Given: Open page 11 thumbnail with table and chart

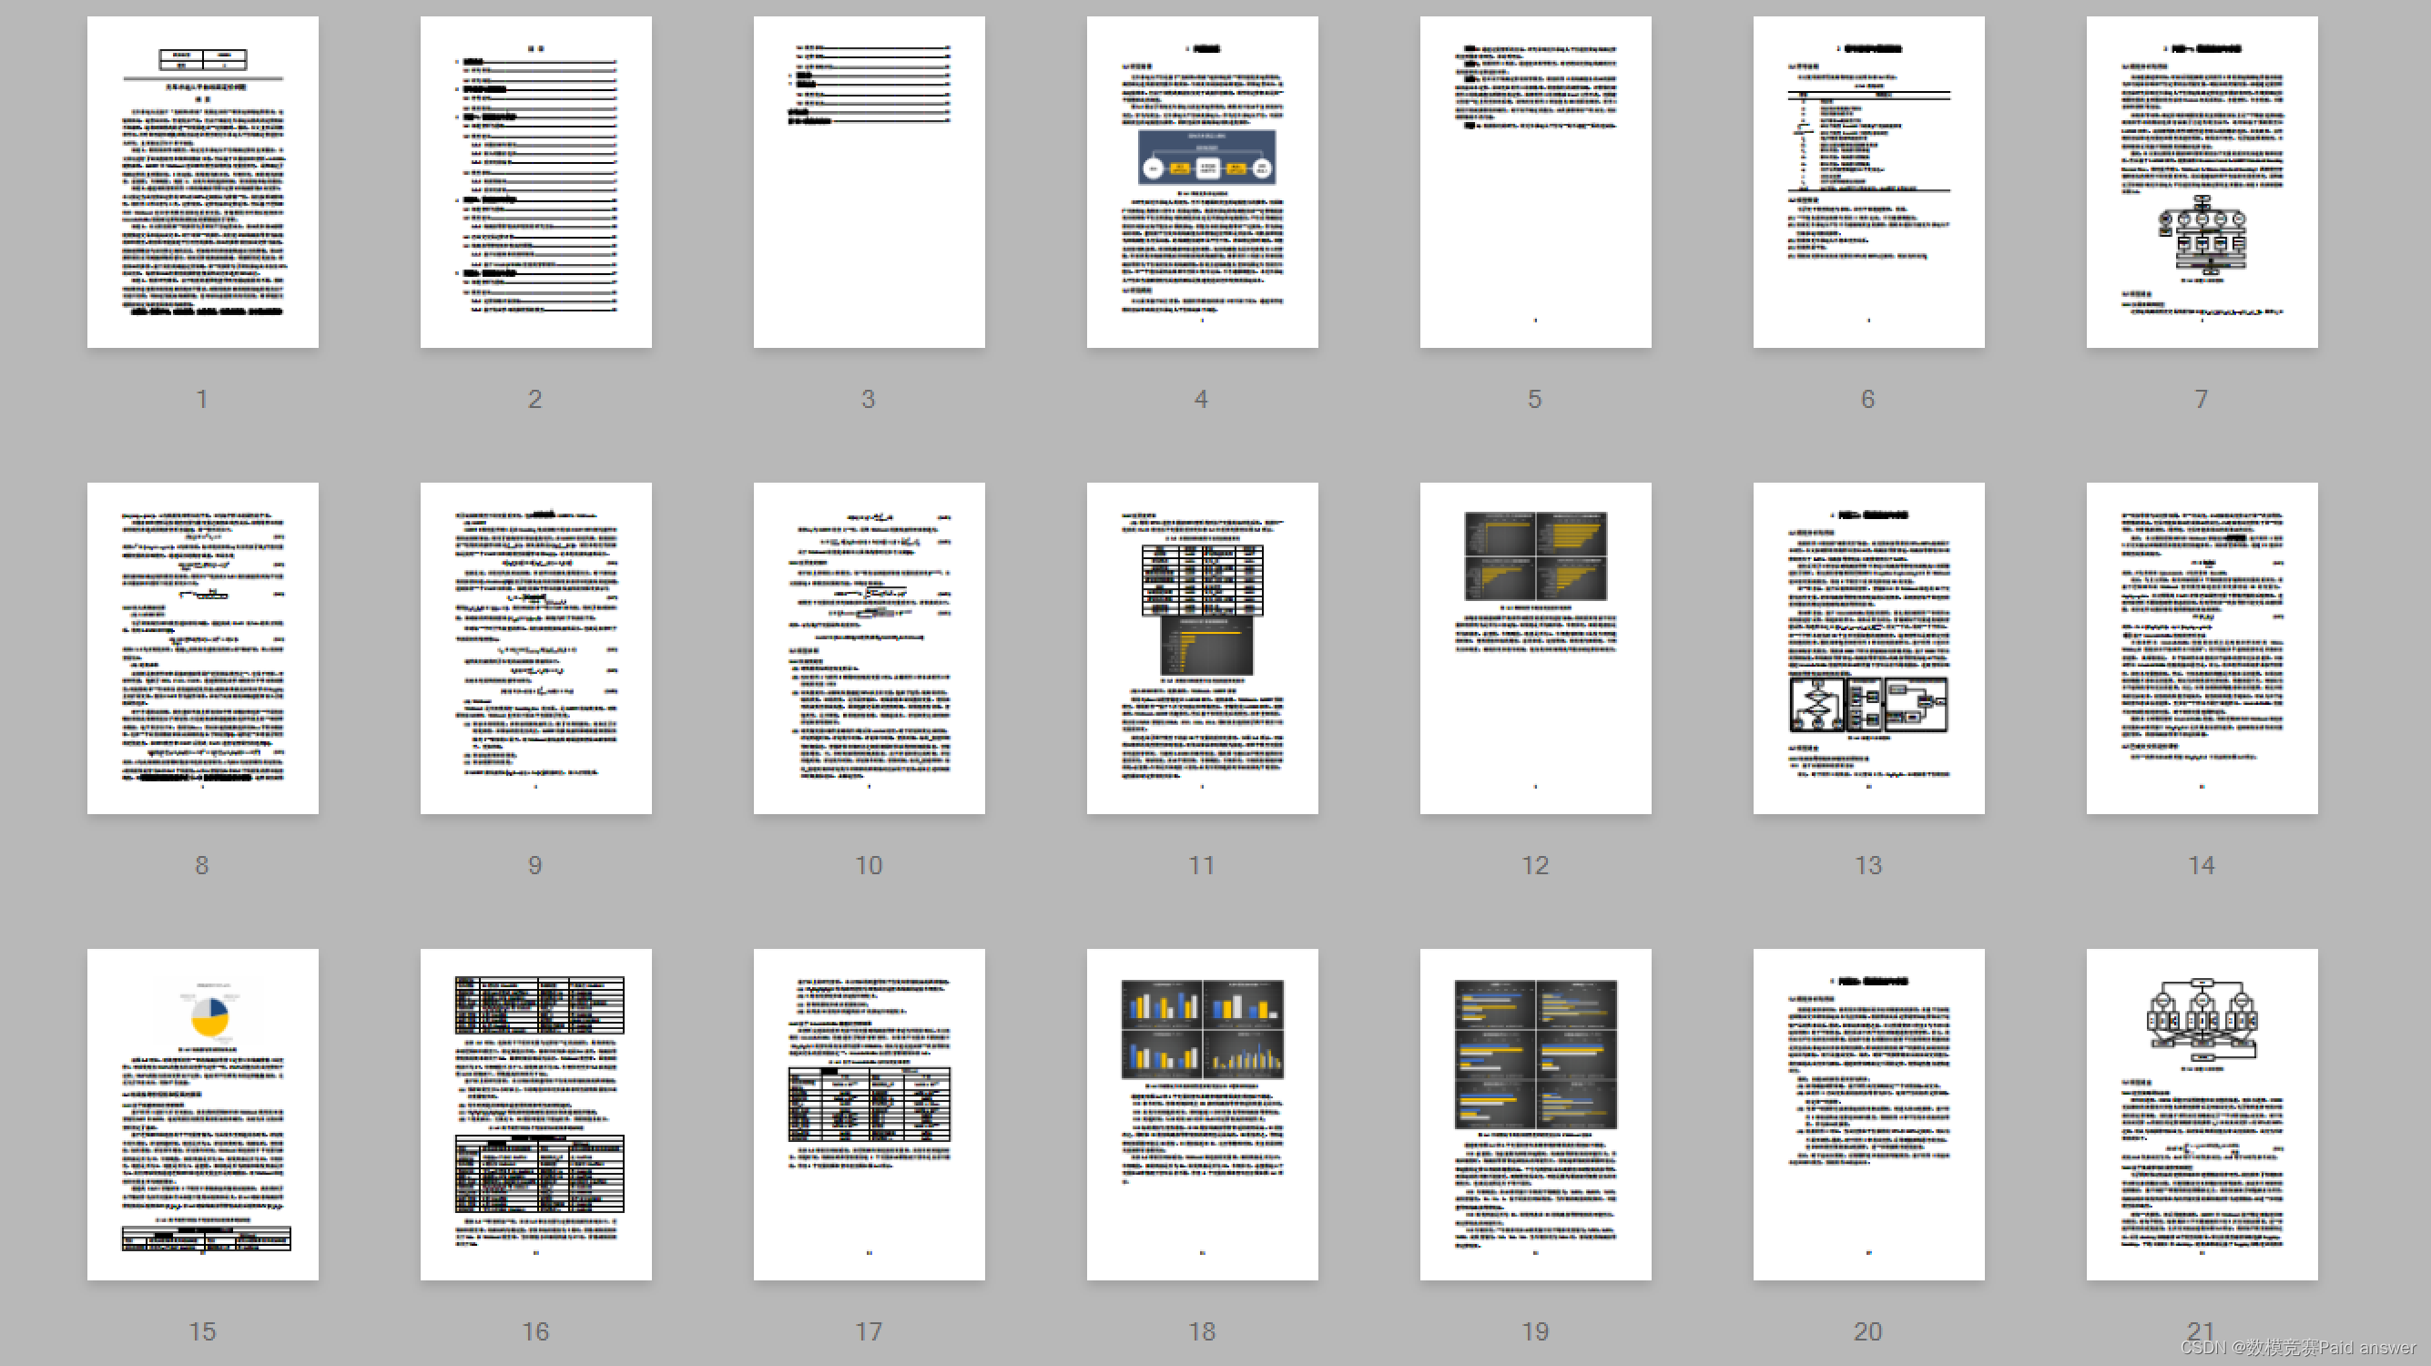Looking at the screenshot, I should (x=1202, y=648).
